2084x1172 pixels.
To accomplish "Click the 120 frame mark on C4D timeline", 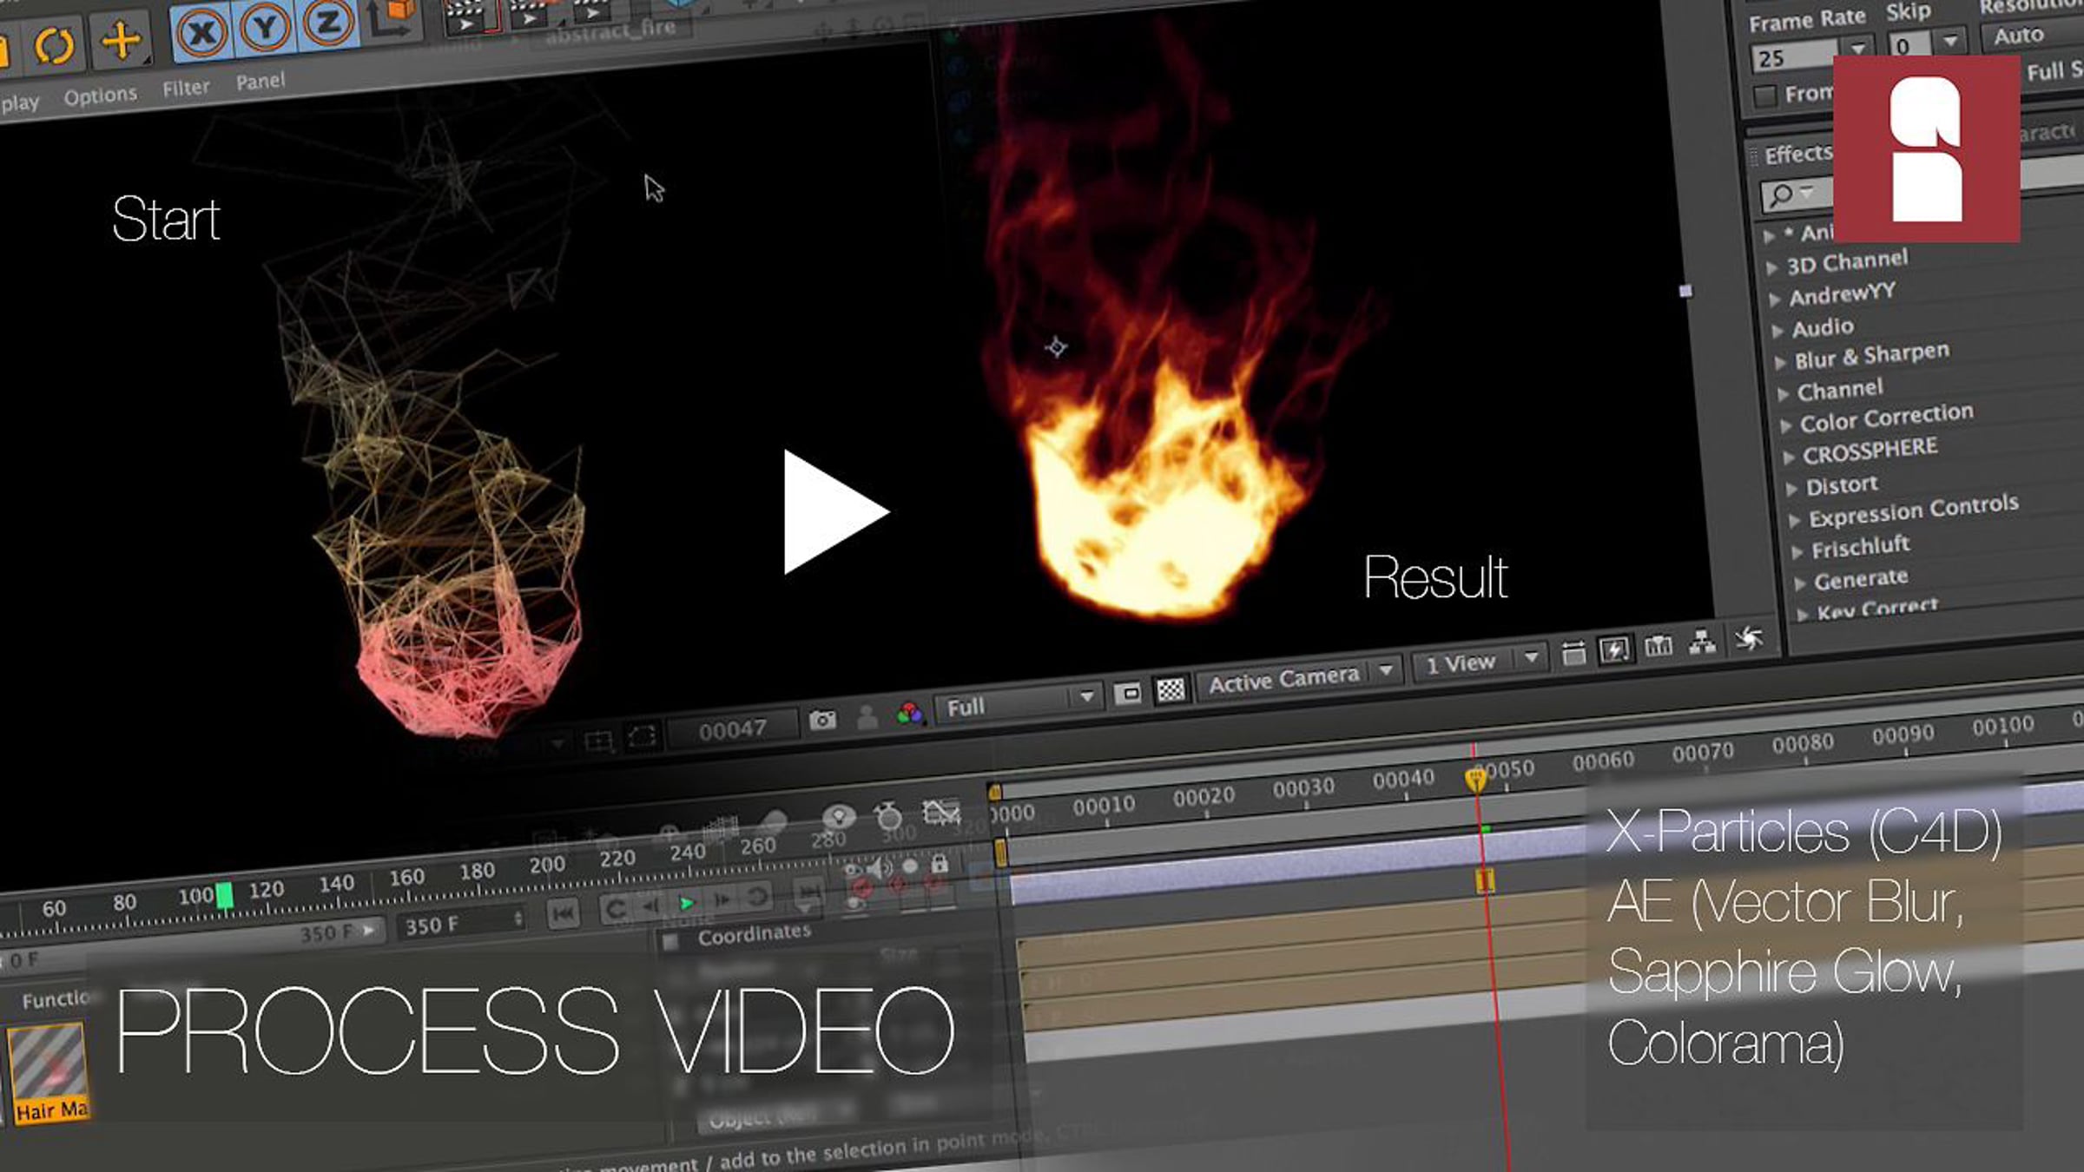I will (266, 890).
